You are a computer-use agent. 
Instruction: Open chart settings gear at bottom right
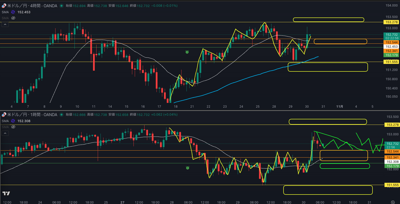coord(393,202)
